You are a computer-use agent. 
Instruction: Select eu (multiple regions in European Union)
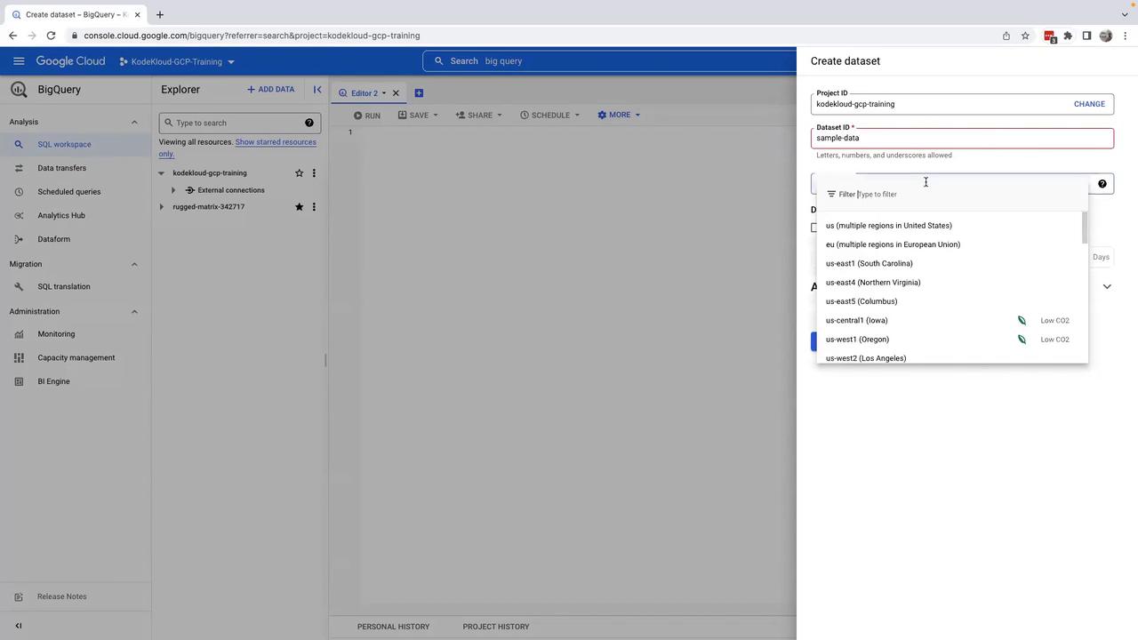[950, 244]
